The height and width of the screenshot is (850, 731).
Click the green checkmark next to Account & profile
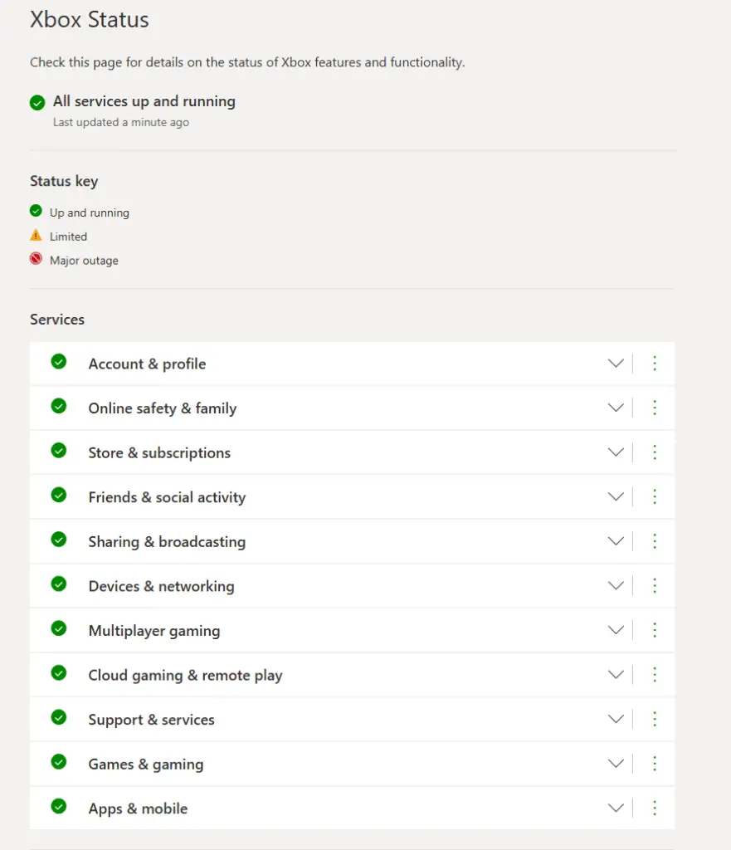(x=58, y=362)
